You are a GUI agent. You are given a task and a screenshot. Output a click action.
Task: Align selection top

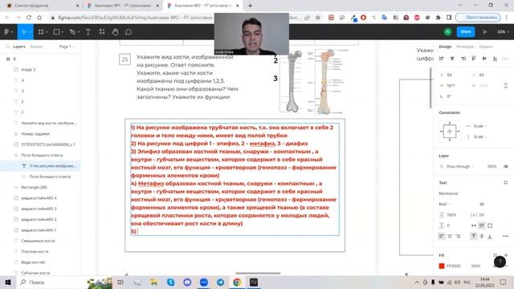tap(474, 59)
